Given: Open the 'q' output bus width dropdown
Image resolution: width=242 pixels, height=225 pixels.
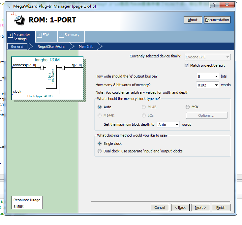Looking at the screenshot, I should [216, 77].
